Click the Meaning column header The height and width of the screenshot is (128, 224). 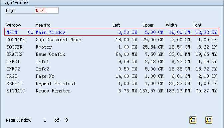(43, 25)
